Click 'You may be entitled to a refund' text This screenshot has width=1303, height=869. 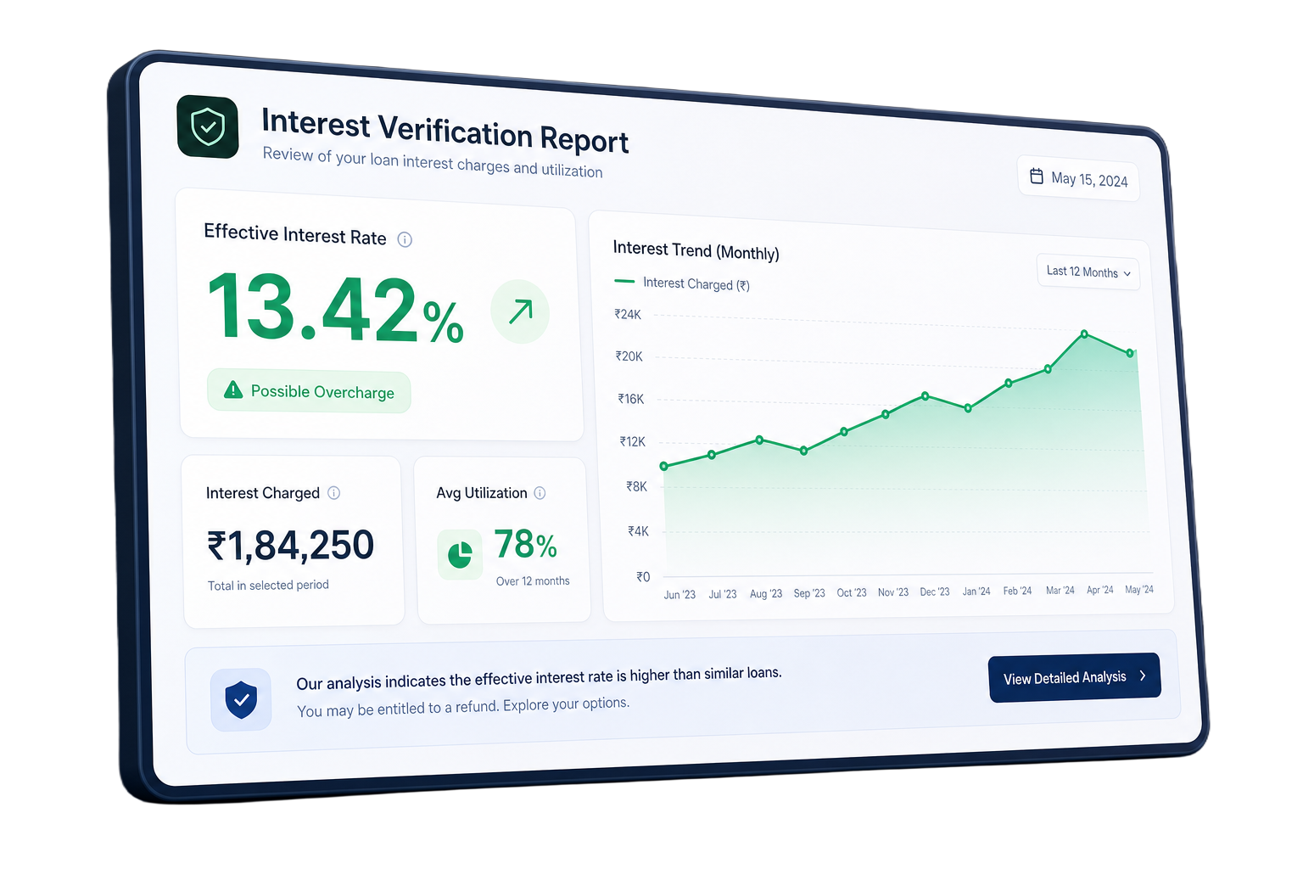pyautogui.click(x=463, y=707)
